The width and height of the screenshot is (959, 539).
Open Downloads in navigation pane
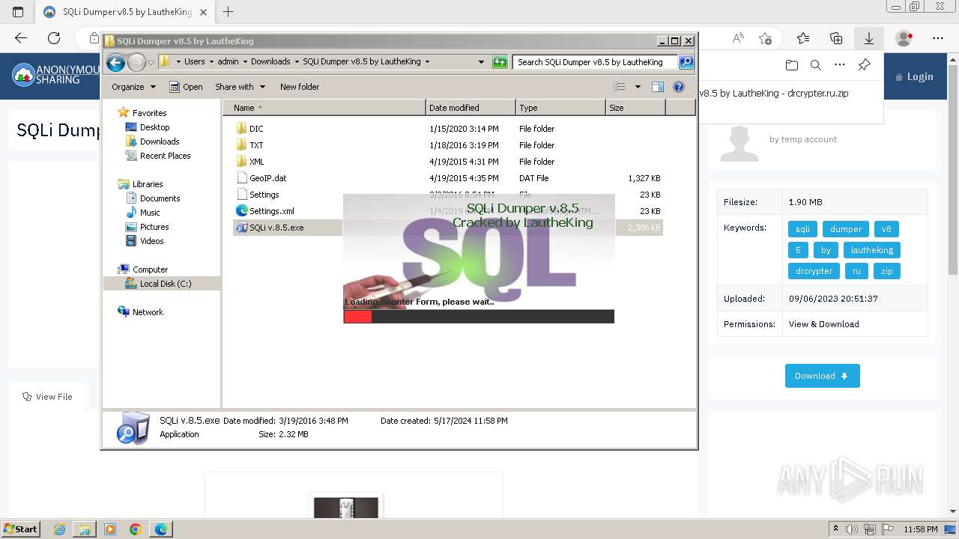[x=160, y=141]
